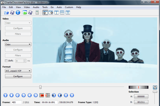Image resolution: width=160 pixels, height=106 pixels.
Task: Click the Time field 00:00:16.891
Action: (x=49, y=102)
